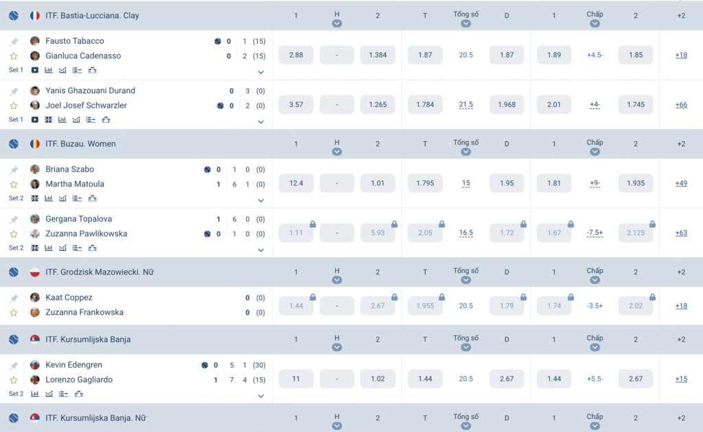Viewport: 703px width, 432px height.
Task: Select odds 1.02 for Lorenzo Gagliardo
Action: (x=378, y=379)
